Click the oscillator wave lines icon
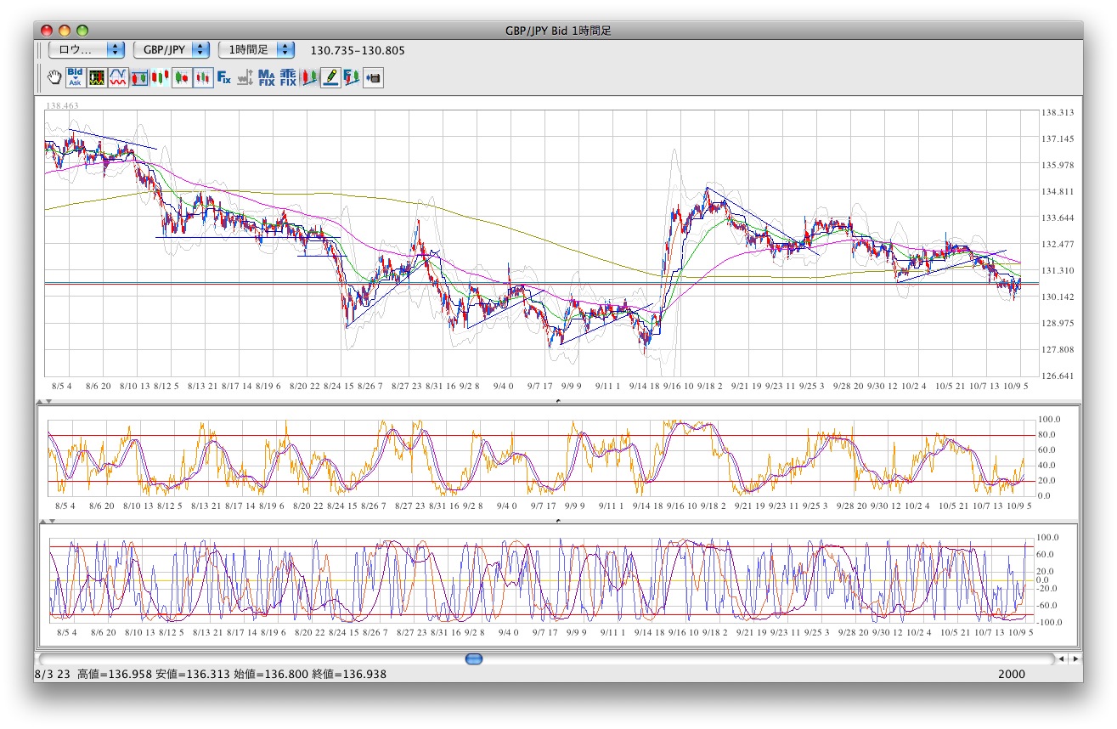This screenshot has width=1117, height=729. point(118,78)
